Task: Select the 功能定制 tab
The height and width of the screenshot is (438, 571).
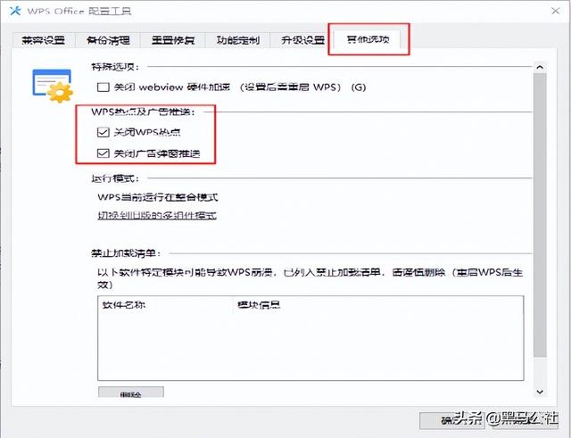Action: coord(238,40)
